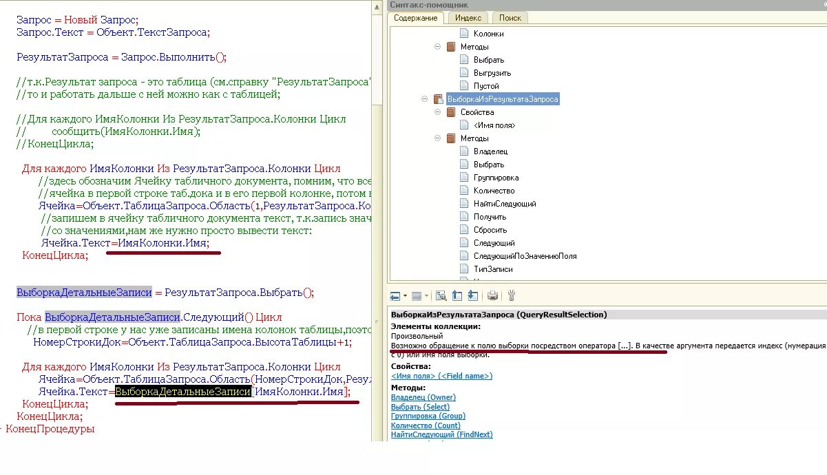
Task: Click the 'Элементы коллекции:' heading
Action: pyautogui.click(x=436, y=326)
